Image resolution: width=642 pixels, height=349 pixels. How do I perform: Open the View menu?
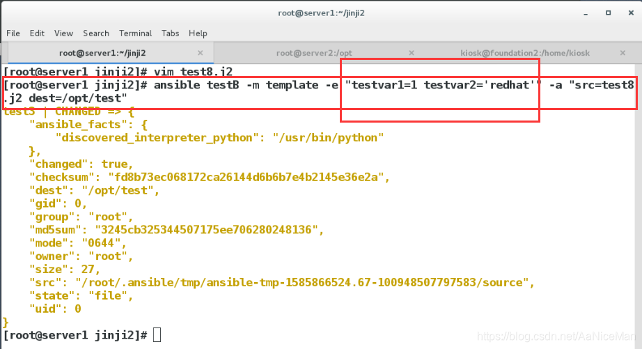coord(63,33)
